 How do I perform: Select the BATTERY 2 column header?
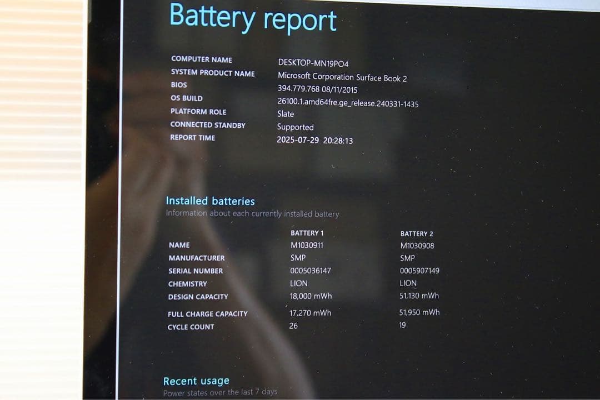pyautogui.click(x=416, y=234)
